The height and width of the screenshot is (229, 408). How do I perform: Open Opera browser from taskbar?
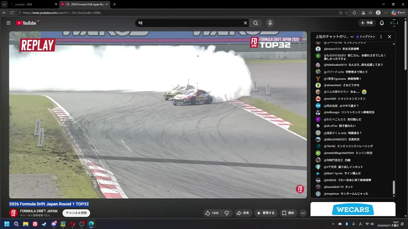[x=72, y=224]
